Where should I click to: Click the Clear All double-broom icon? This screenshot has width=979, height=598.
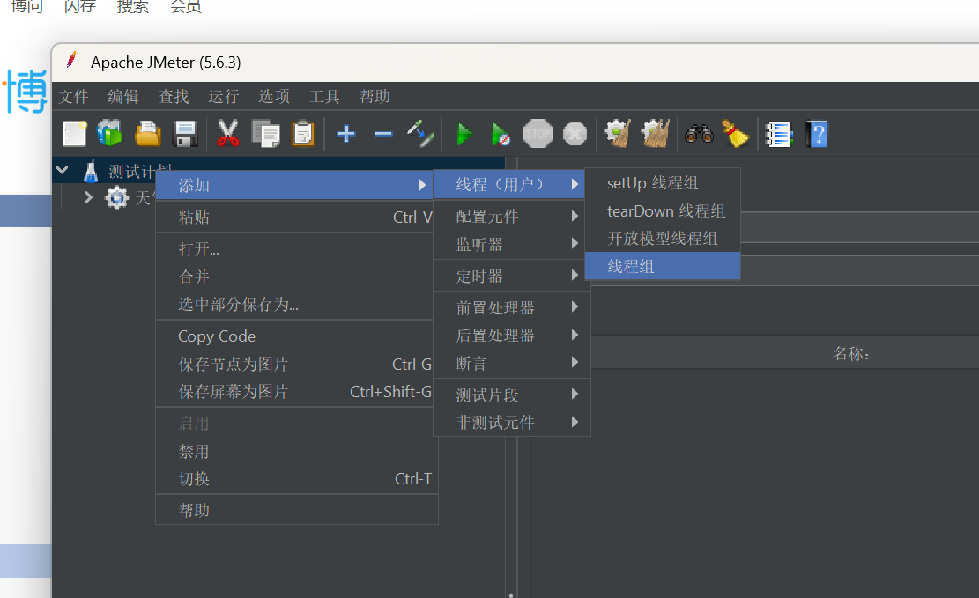pyautogui.click(x=656, y=134)
